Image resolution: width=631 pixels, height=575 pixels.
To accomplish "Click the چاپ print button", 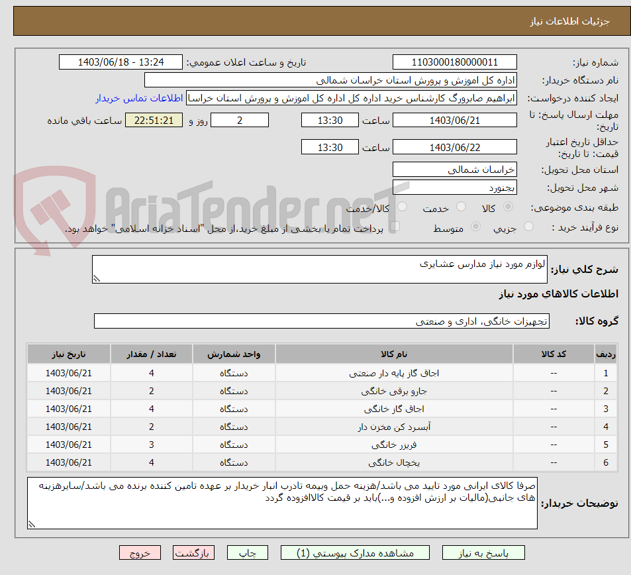I will [x=248, y=553].
